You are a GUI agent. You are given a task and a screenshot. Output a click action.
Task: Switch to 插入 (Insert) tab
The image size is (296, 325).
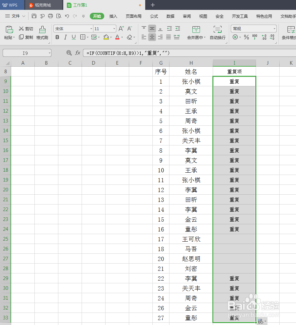[113, 16]
